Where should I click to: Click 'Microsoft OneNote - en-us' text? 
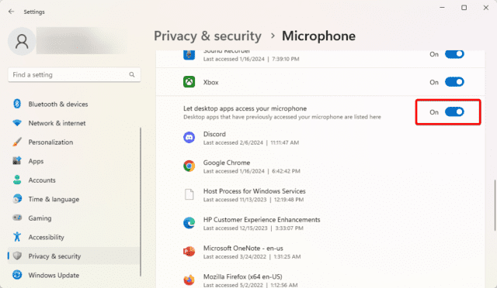click(x=243, y=249)
